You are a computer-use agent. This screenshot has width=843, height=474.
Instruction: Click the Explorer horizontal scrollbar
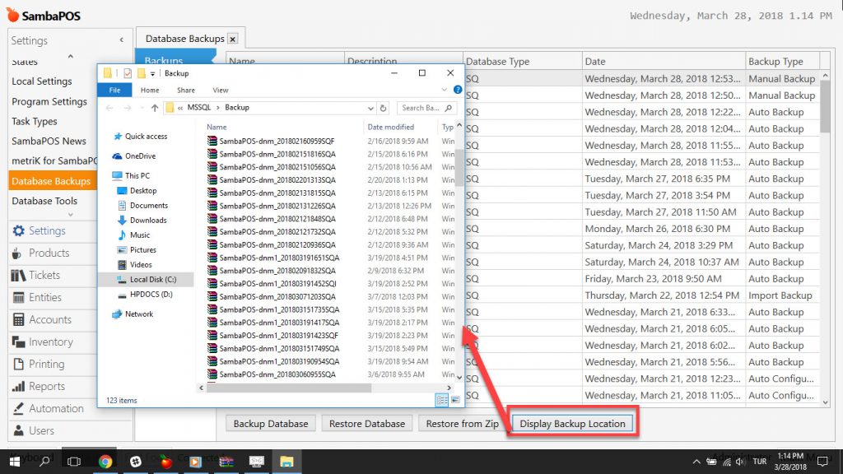pos(289,388)
